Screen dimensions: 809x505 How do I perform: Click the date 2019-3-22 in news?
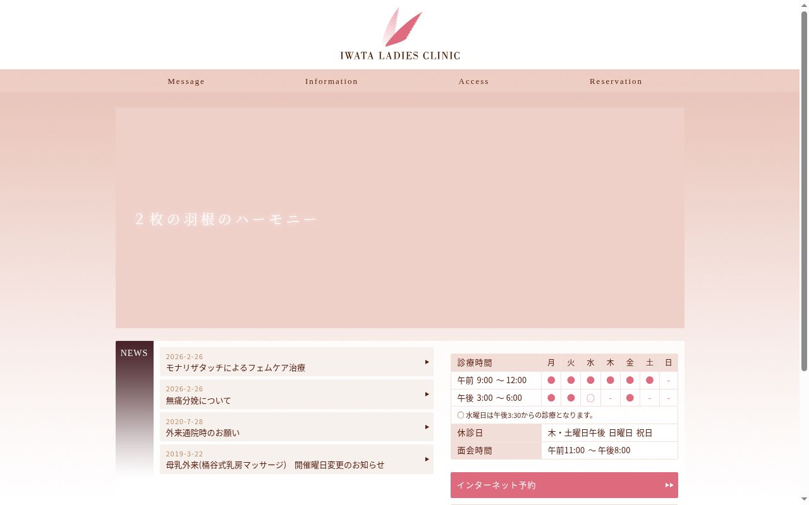[185, 454]
